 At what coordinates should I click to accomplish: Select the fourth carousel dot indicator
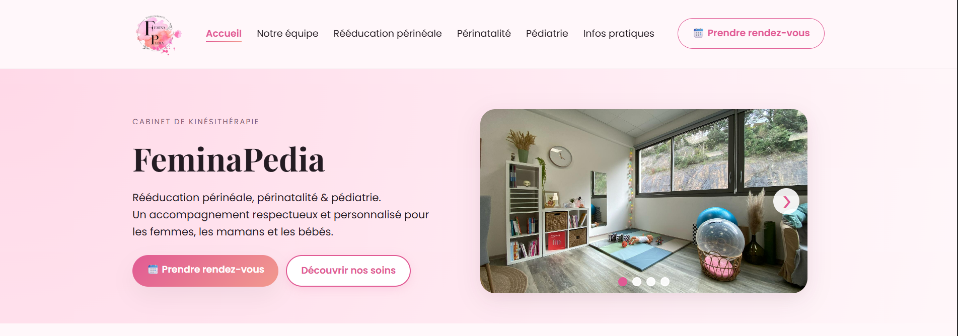[x=665, y=282]
